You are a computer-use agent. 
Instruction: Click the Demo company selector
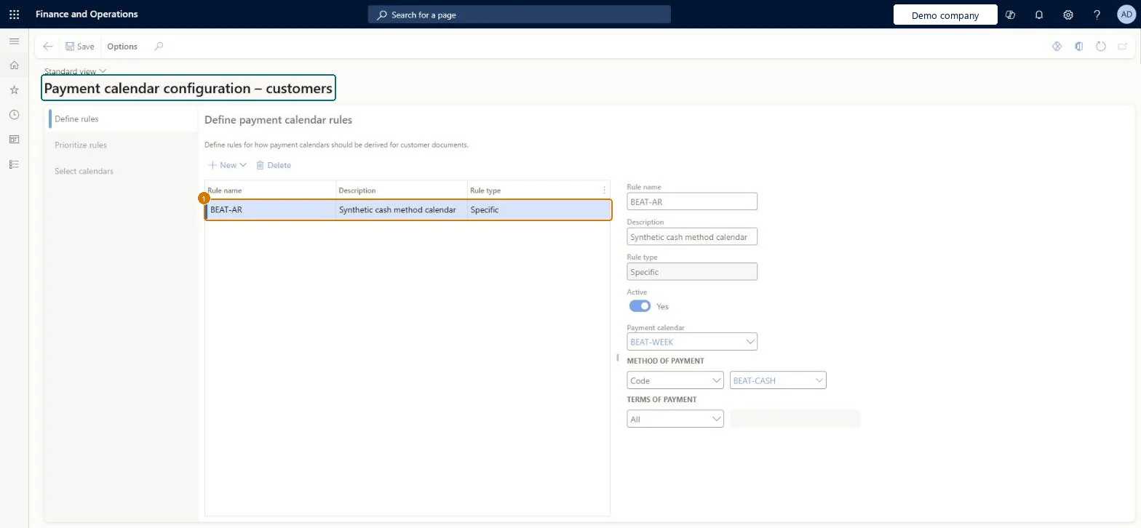tap(945, 15)
